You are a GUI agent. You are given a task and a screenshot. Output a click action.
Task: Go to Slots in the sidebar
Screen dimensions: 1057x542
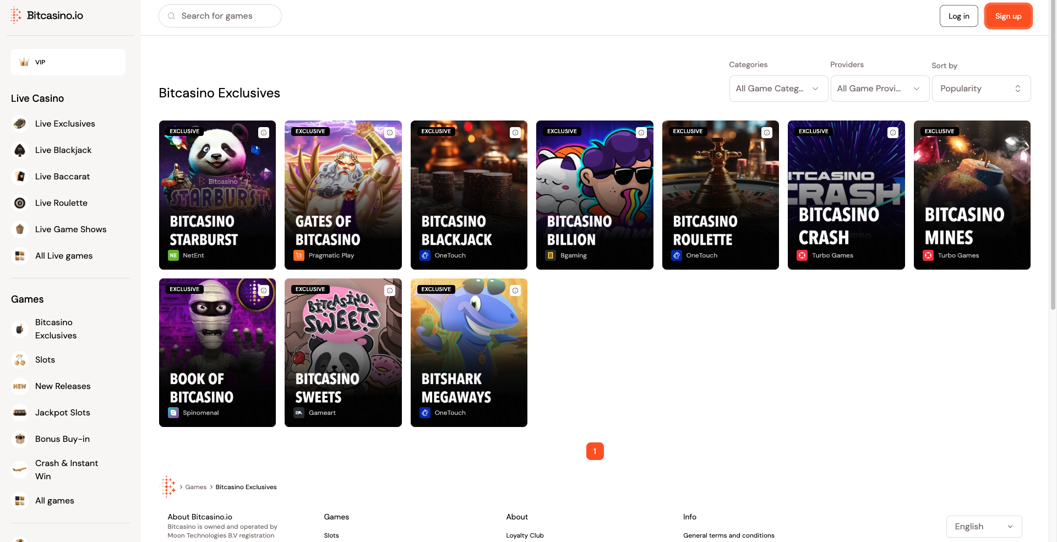[x=45, y=360]
